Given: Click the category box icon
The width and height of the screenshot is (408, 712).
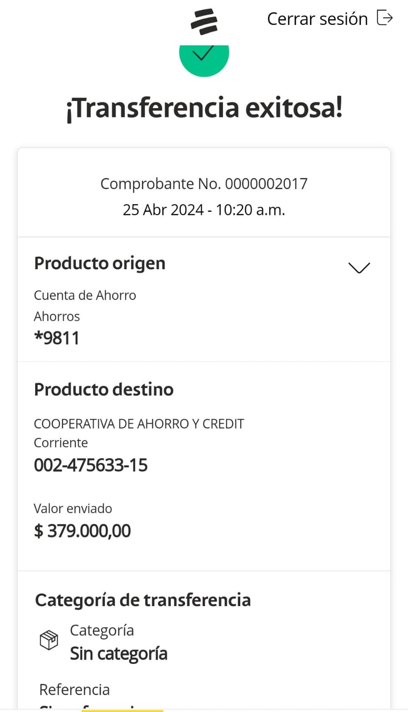Looking at the screenshot, I should coord(49,640).
